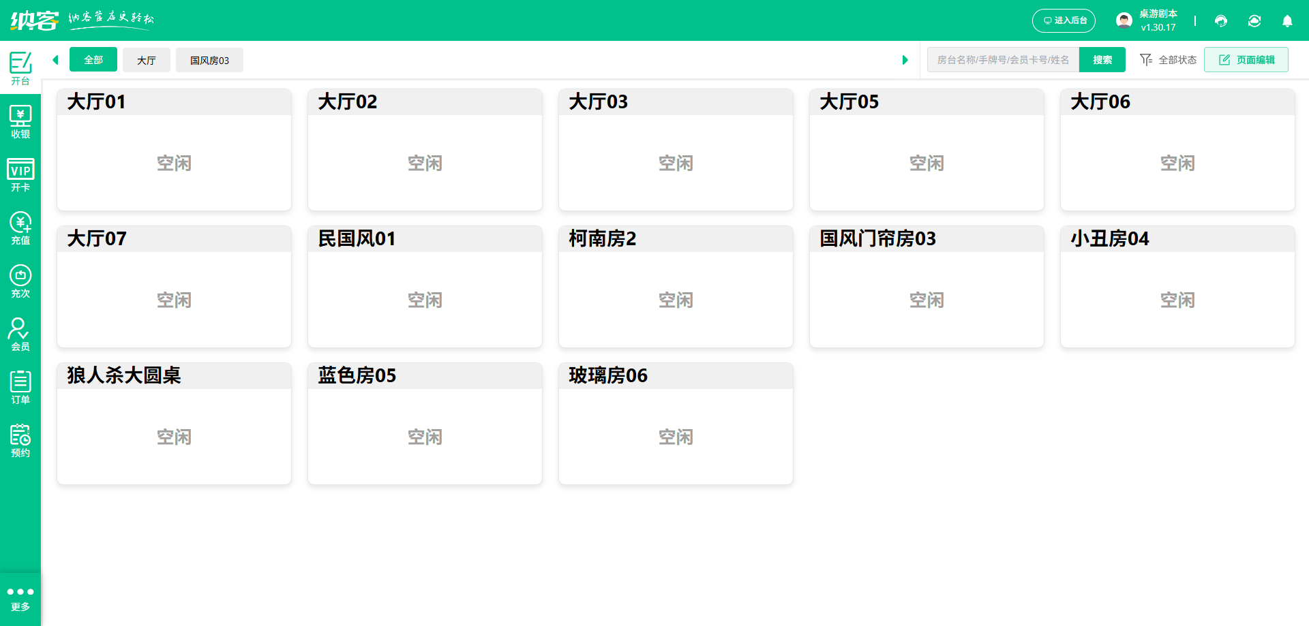Viewport: 1309px width, 626px height.
Task: Click the 进入后台 backend button
Action: click(1064, 20)
